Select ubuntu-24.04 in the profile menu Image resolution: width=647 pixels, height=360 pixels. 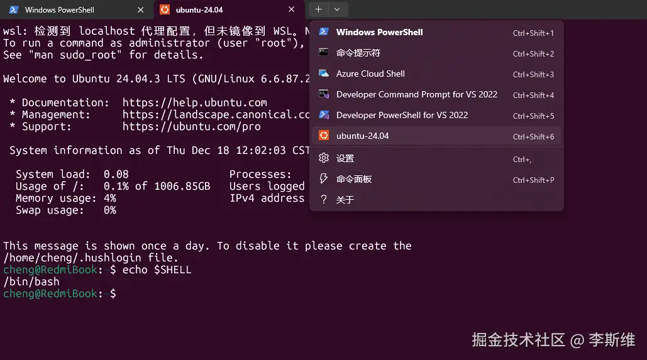(x=436, y=136)
